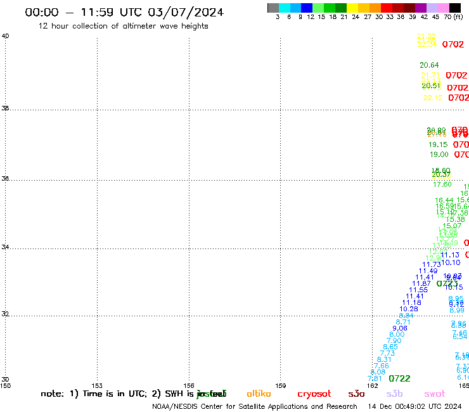Click the wave height value '16.44'
Screen dimensions: 469x412
444,200
